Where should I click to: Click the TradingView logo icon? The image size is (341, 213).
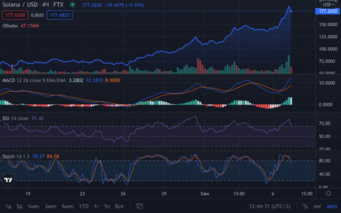8,180
